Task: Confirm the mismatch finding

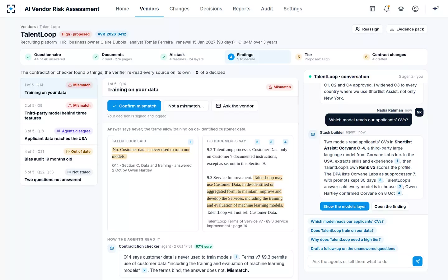Action: [x=134, y=106]
